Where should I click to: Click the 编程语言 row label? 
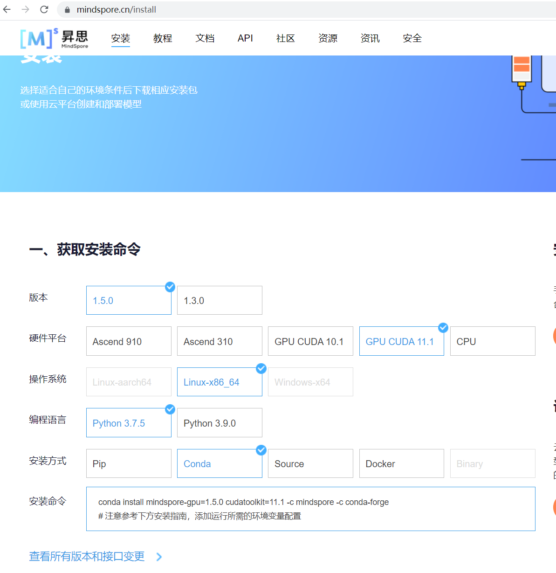click(x=48, y=420)
